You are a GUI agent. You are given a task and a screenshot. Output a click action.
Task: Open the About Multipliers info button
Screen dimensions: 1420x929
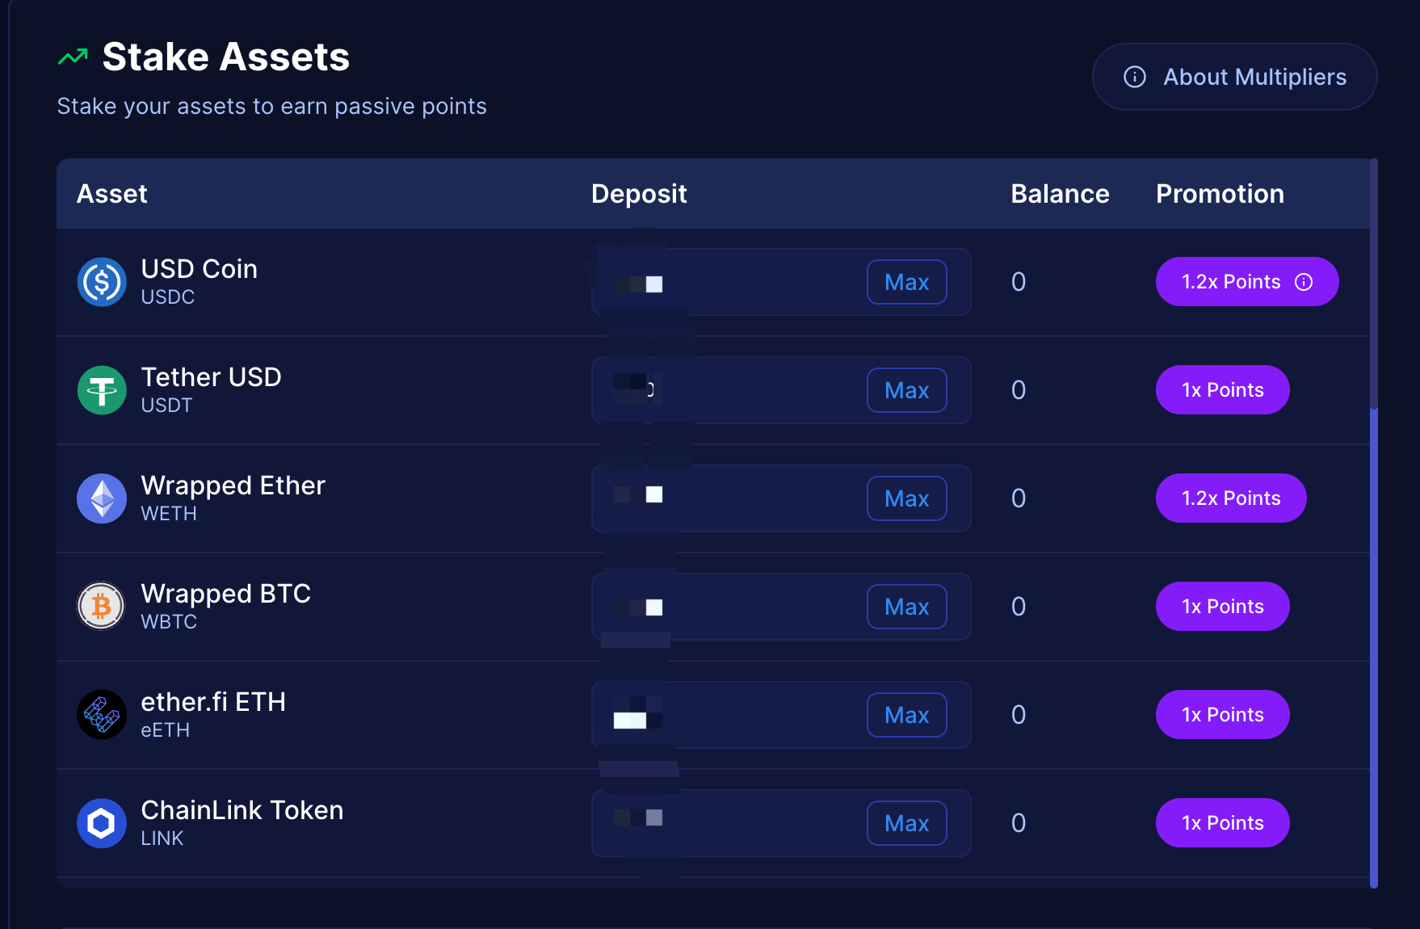point(1234,77)
